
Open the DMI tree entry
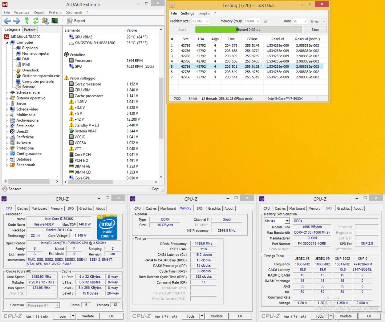coord(26,59)
